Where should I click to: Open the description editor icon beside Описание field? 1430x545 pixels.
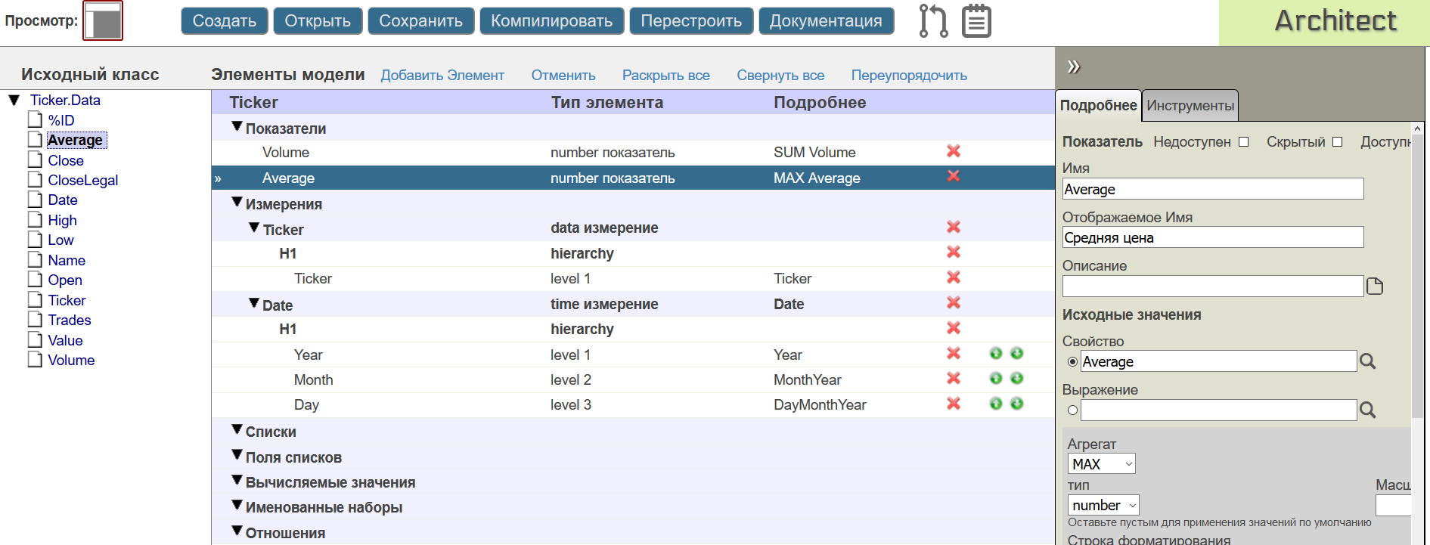click(x=1375, y=286)
